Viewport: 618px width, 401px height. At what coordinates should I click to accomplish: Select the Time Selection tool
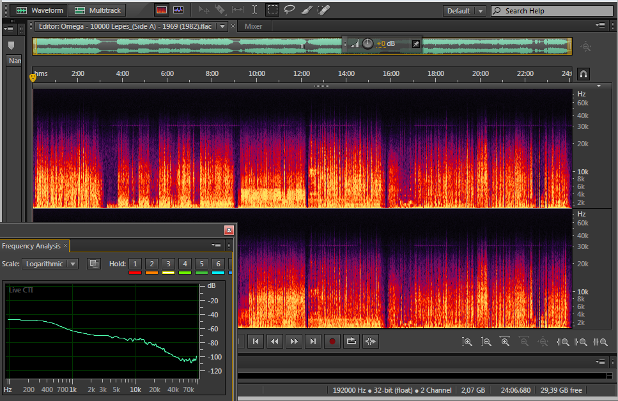254,10
